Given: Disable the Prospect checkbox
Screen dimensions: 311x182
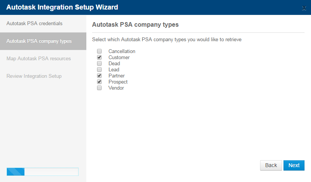Looking at the screenshot, I should click(x=99, y=82).
